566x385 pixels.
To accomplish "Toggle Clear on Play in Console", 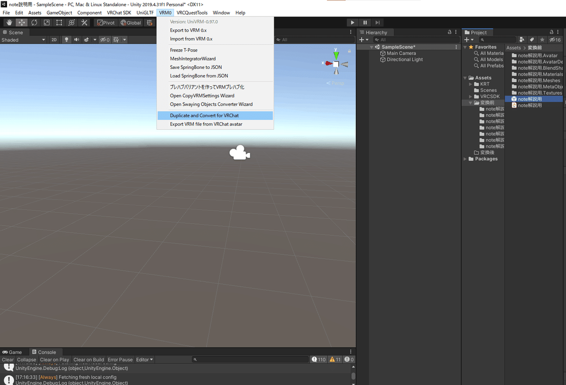I will pyautogui.click(x=55, y=360).
